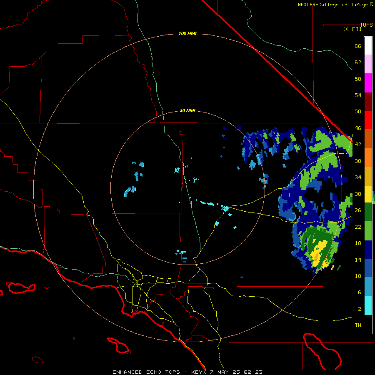
Task: Click the dark red 54K ft legend swatch
Action: click(368, 102)
